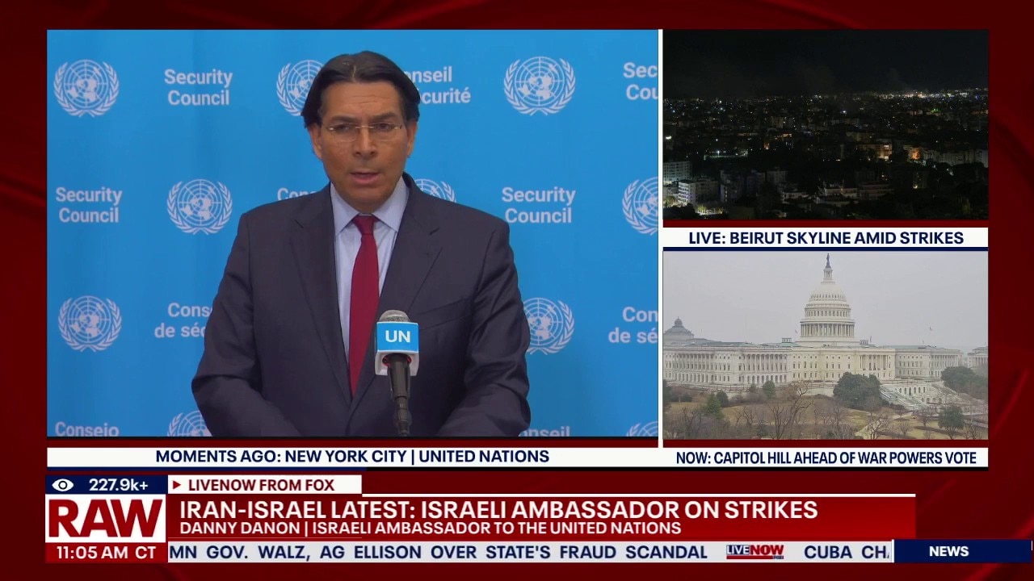Click the Iran-Israel Latest headline
This screenshot has height=581, width=1034.
coord(498,510)
